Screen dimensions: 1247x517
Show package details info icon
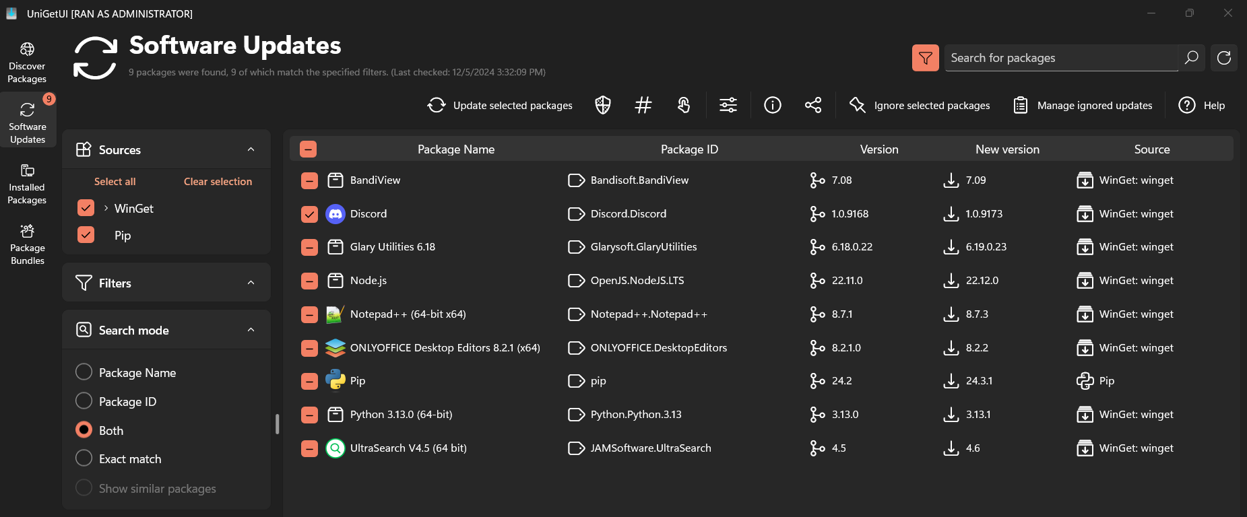(773, 105)
